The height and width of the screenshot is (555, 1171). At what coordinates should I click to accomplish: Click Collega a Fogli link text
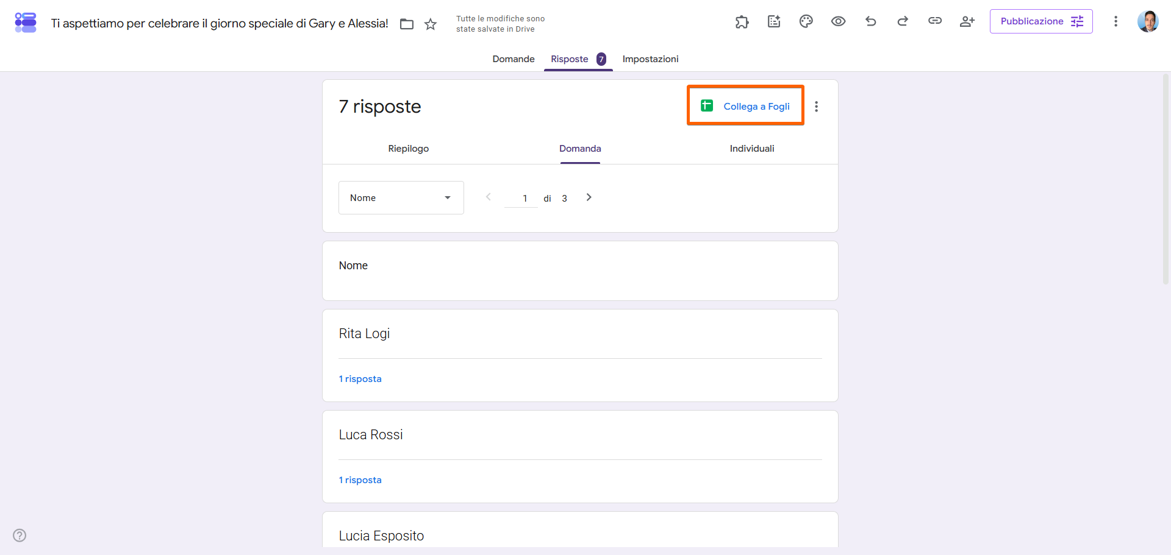[756, 107]
